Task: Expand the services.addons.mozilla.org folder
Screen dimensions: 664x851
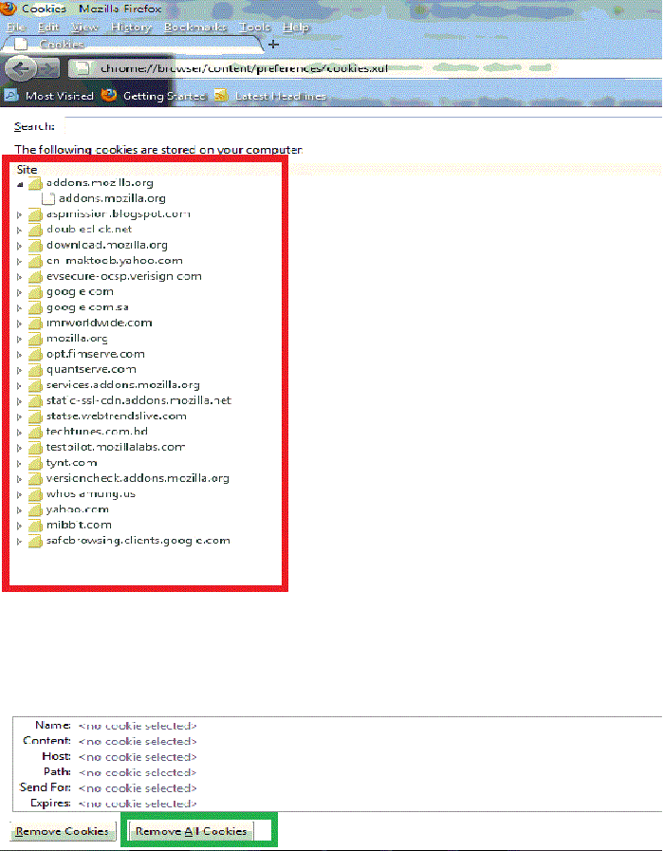Action: [20, 385]
